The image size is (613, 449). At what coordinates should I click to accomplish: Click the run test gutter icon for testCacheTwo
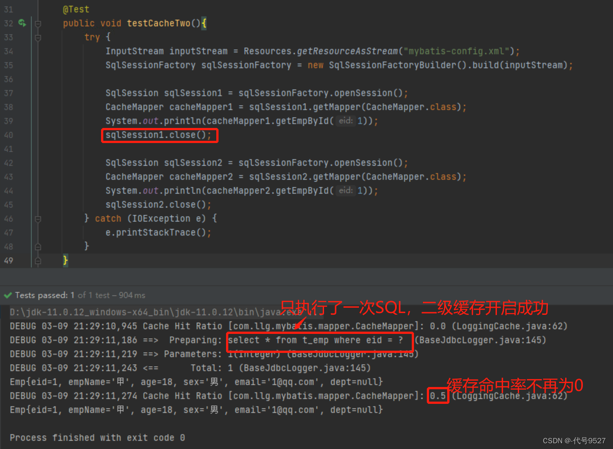coord(22,23)
